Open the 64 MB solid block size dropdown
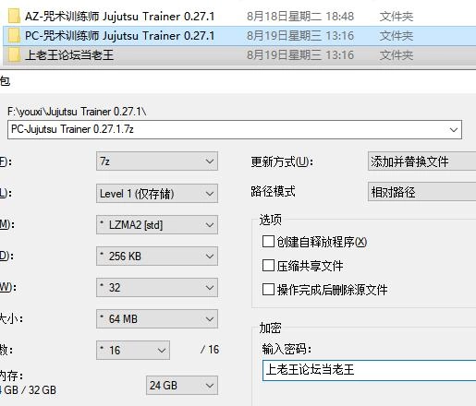 157,319
